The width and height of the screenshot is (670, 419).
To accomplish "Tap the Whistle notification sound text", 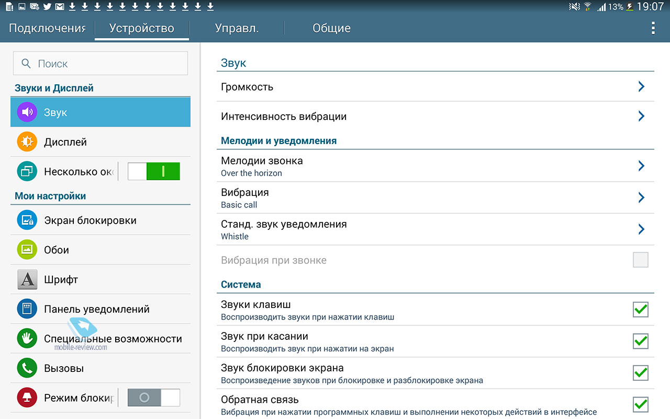I will [x=234, y=236].
